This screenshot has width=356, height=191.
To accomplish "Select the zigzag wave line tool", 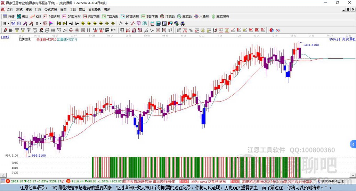I will tap(152, 30).
